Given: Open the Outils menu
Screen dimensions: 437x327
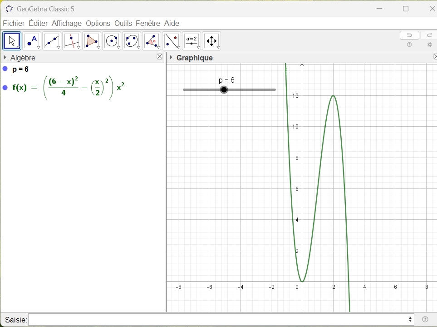Looking at the screenshot, I should pyautogui.click(x=123, y=24).
